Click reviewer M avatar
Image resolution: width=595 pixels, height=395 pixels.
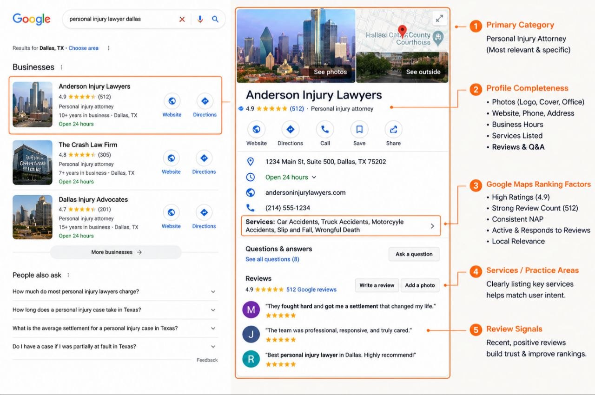(x=251, y=309)
